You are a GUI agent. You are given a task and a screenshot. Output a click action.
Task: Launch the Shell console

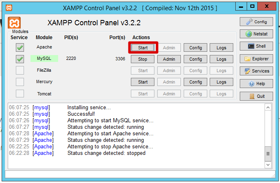pos(256,46)
